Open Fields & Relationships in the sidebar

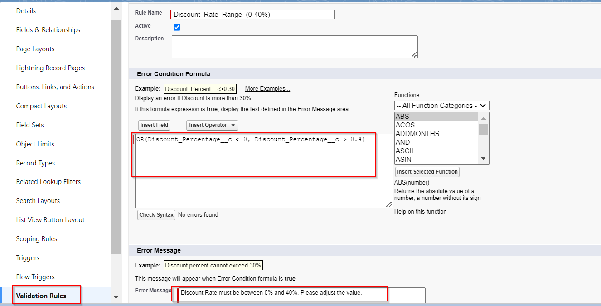pos(48,29)
